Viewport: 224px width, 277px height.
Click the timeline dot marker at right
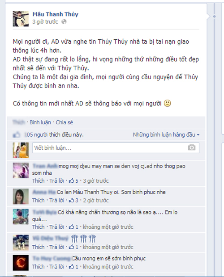pyautogui.click(x=215, y=17)
